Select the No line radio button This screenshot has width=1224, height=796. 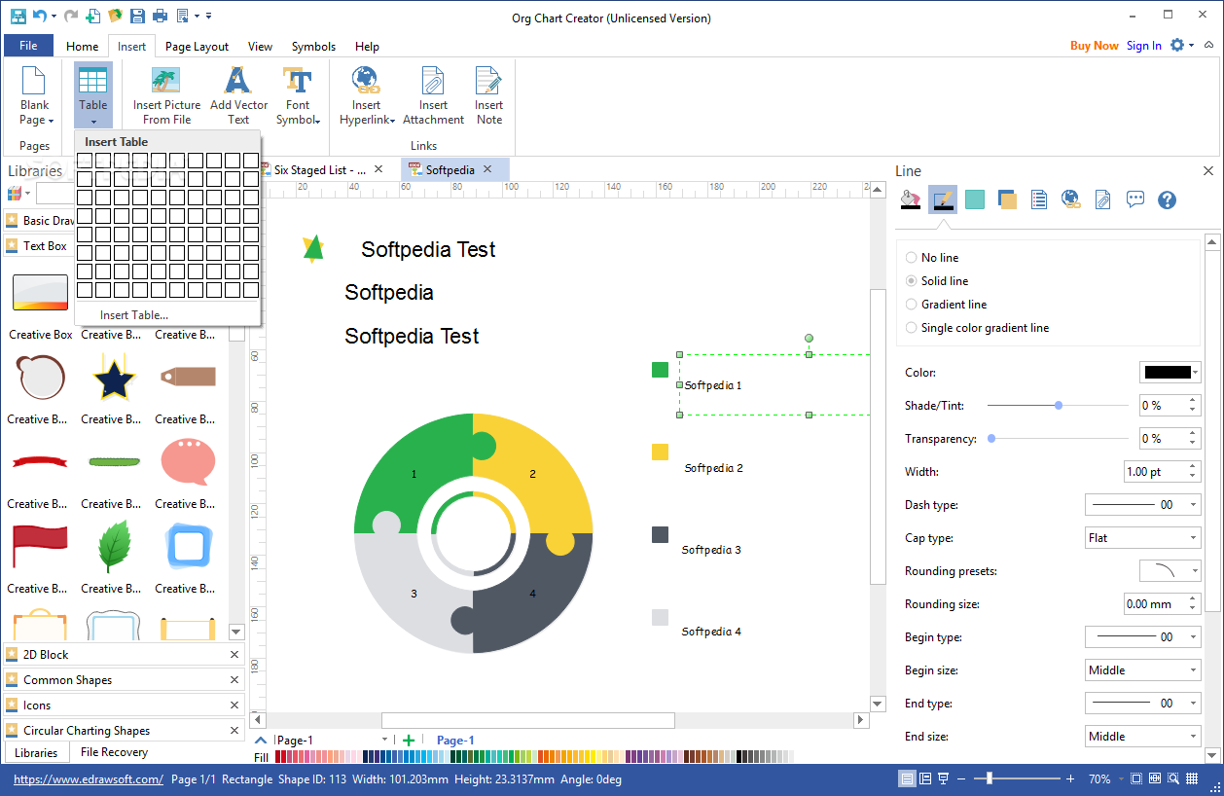[x=911, y=258]
